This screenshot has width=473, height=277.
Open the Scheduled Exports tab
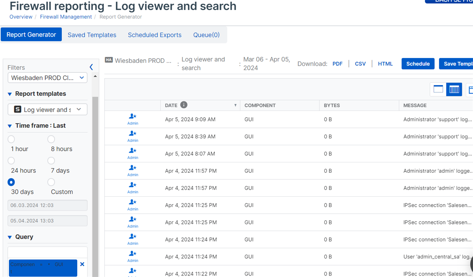[x=154, y=35]
